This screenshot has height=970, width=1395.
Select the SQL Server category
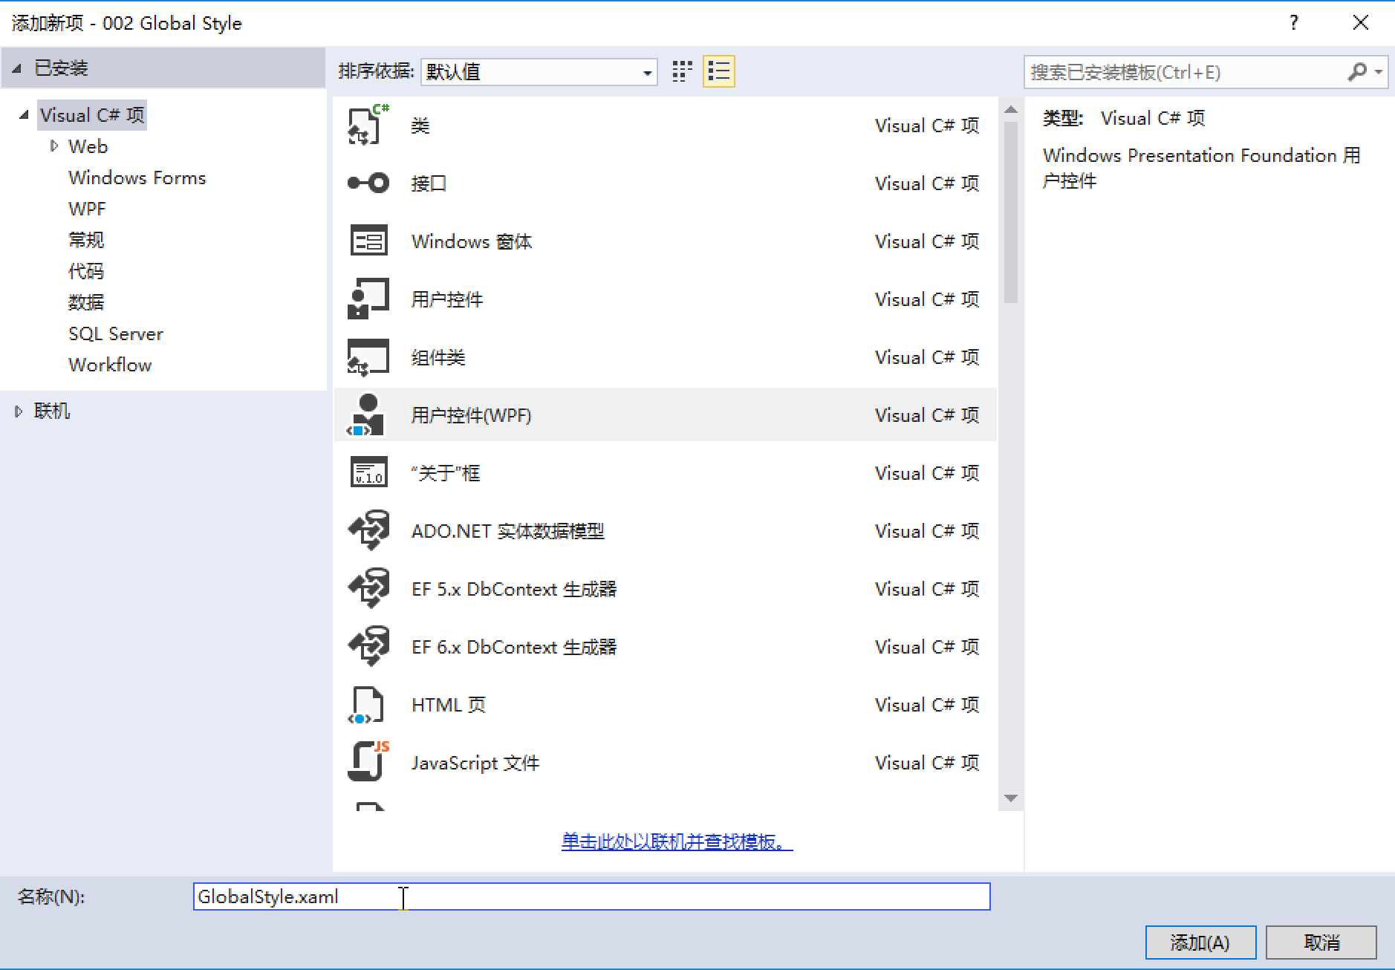pyautogui.click(x=115, y=333)
